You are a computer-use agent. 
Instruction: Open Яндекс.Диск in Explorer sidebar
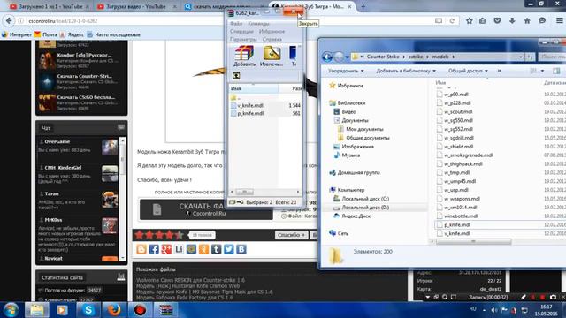point(352,216)
